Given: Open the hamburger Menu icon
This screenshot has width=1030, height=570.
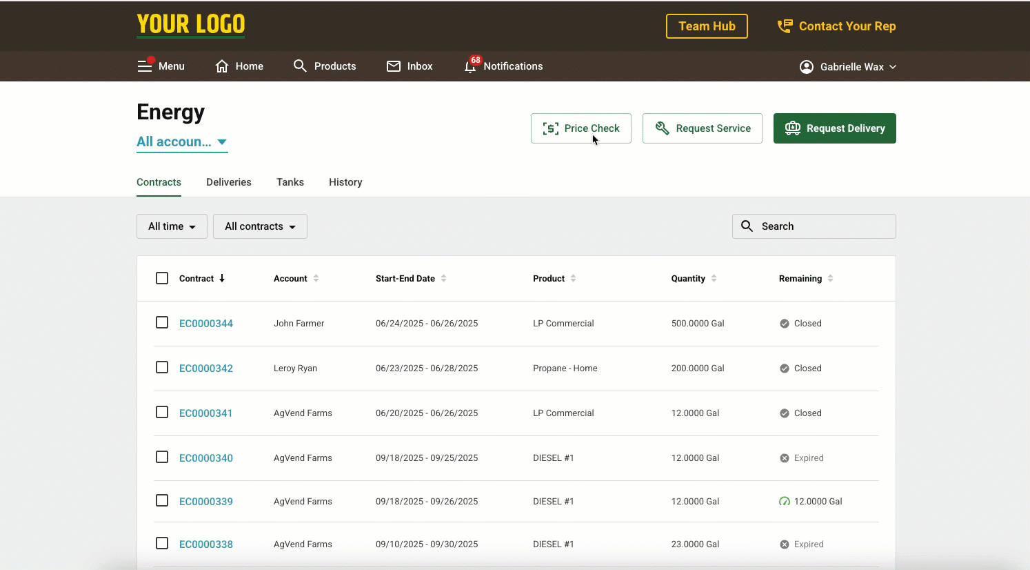Looking at the screenshot, I should 144,66.
